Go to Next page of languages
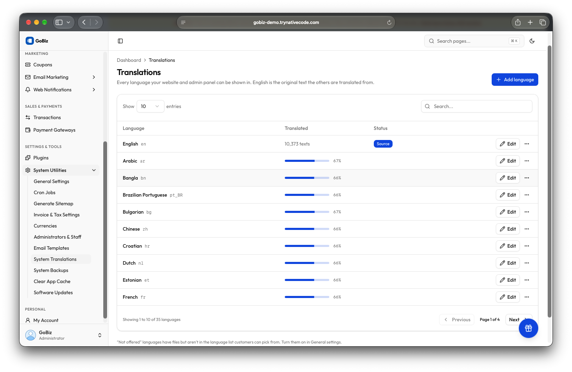Screen dimensions: 572x372 click(518, 320)
